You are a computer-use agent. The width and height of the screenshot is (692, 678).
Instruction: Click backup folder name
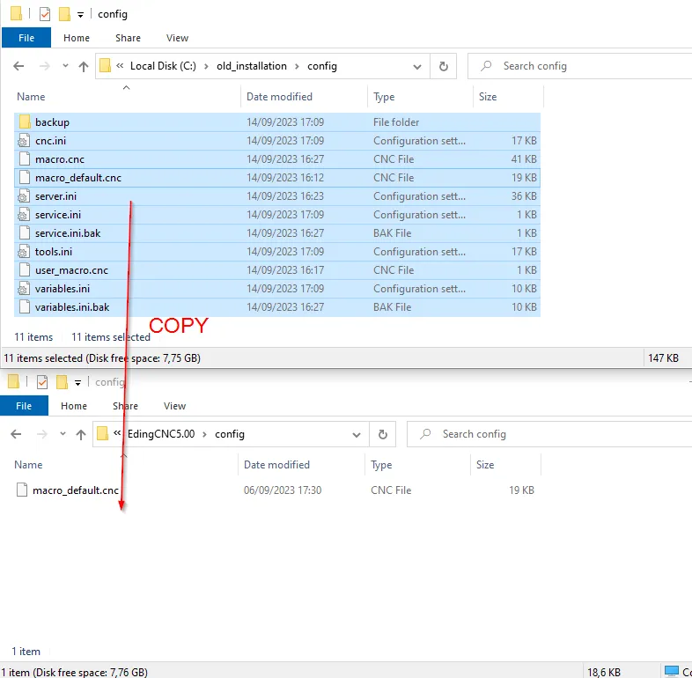(52, 122)
